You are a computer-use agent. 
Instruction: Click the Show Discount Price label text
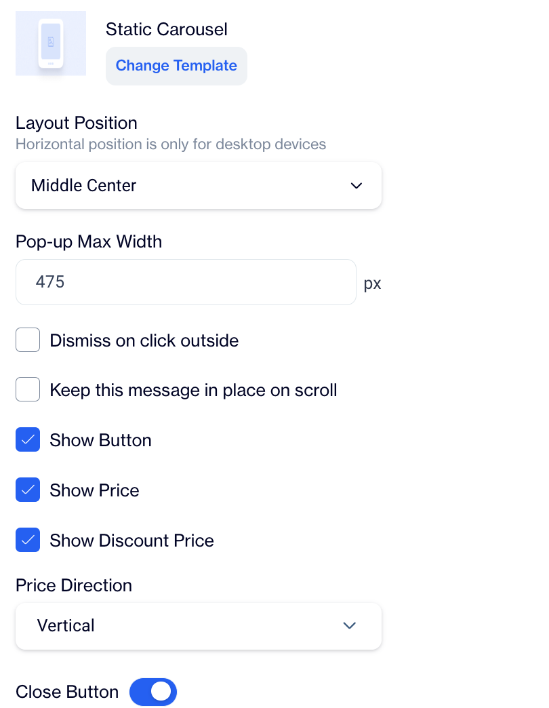pos(132,540)
